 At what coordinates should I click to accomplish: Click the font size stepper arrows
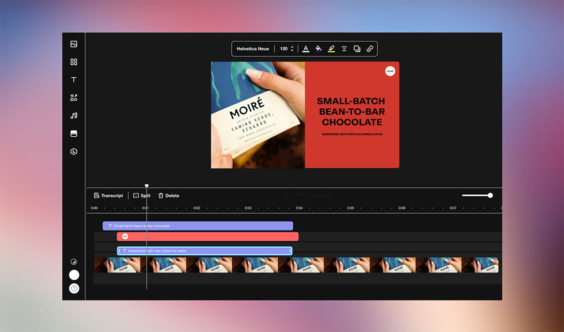coord(292,48)
